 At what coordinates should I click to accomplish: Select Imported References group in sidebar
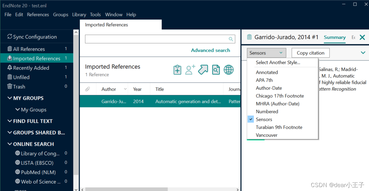tap(37, 58)
